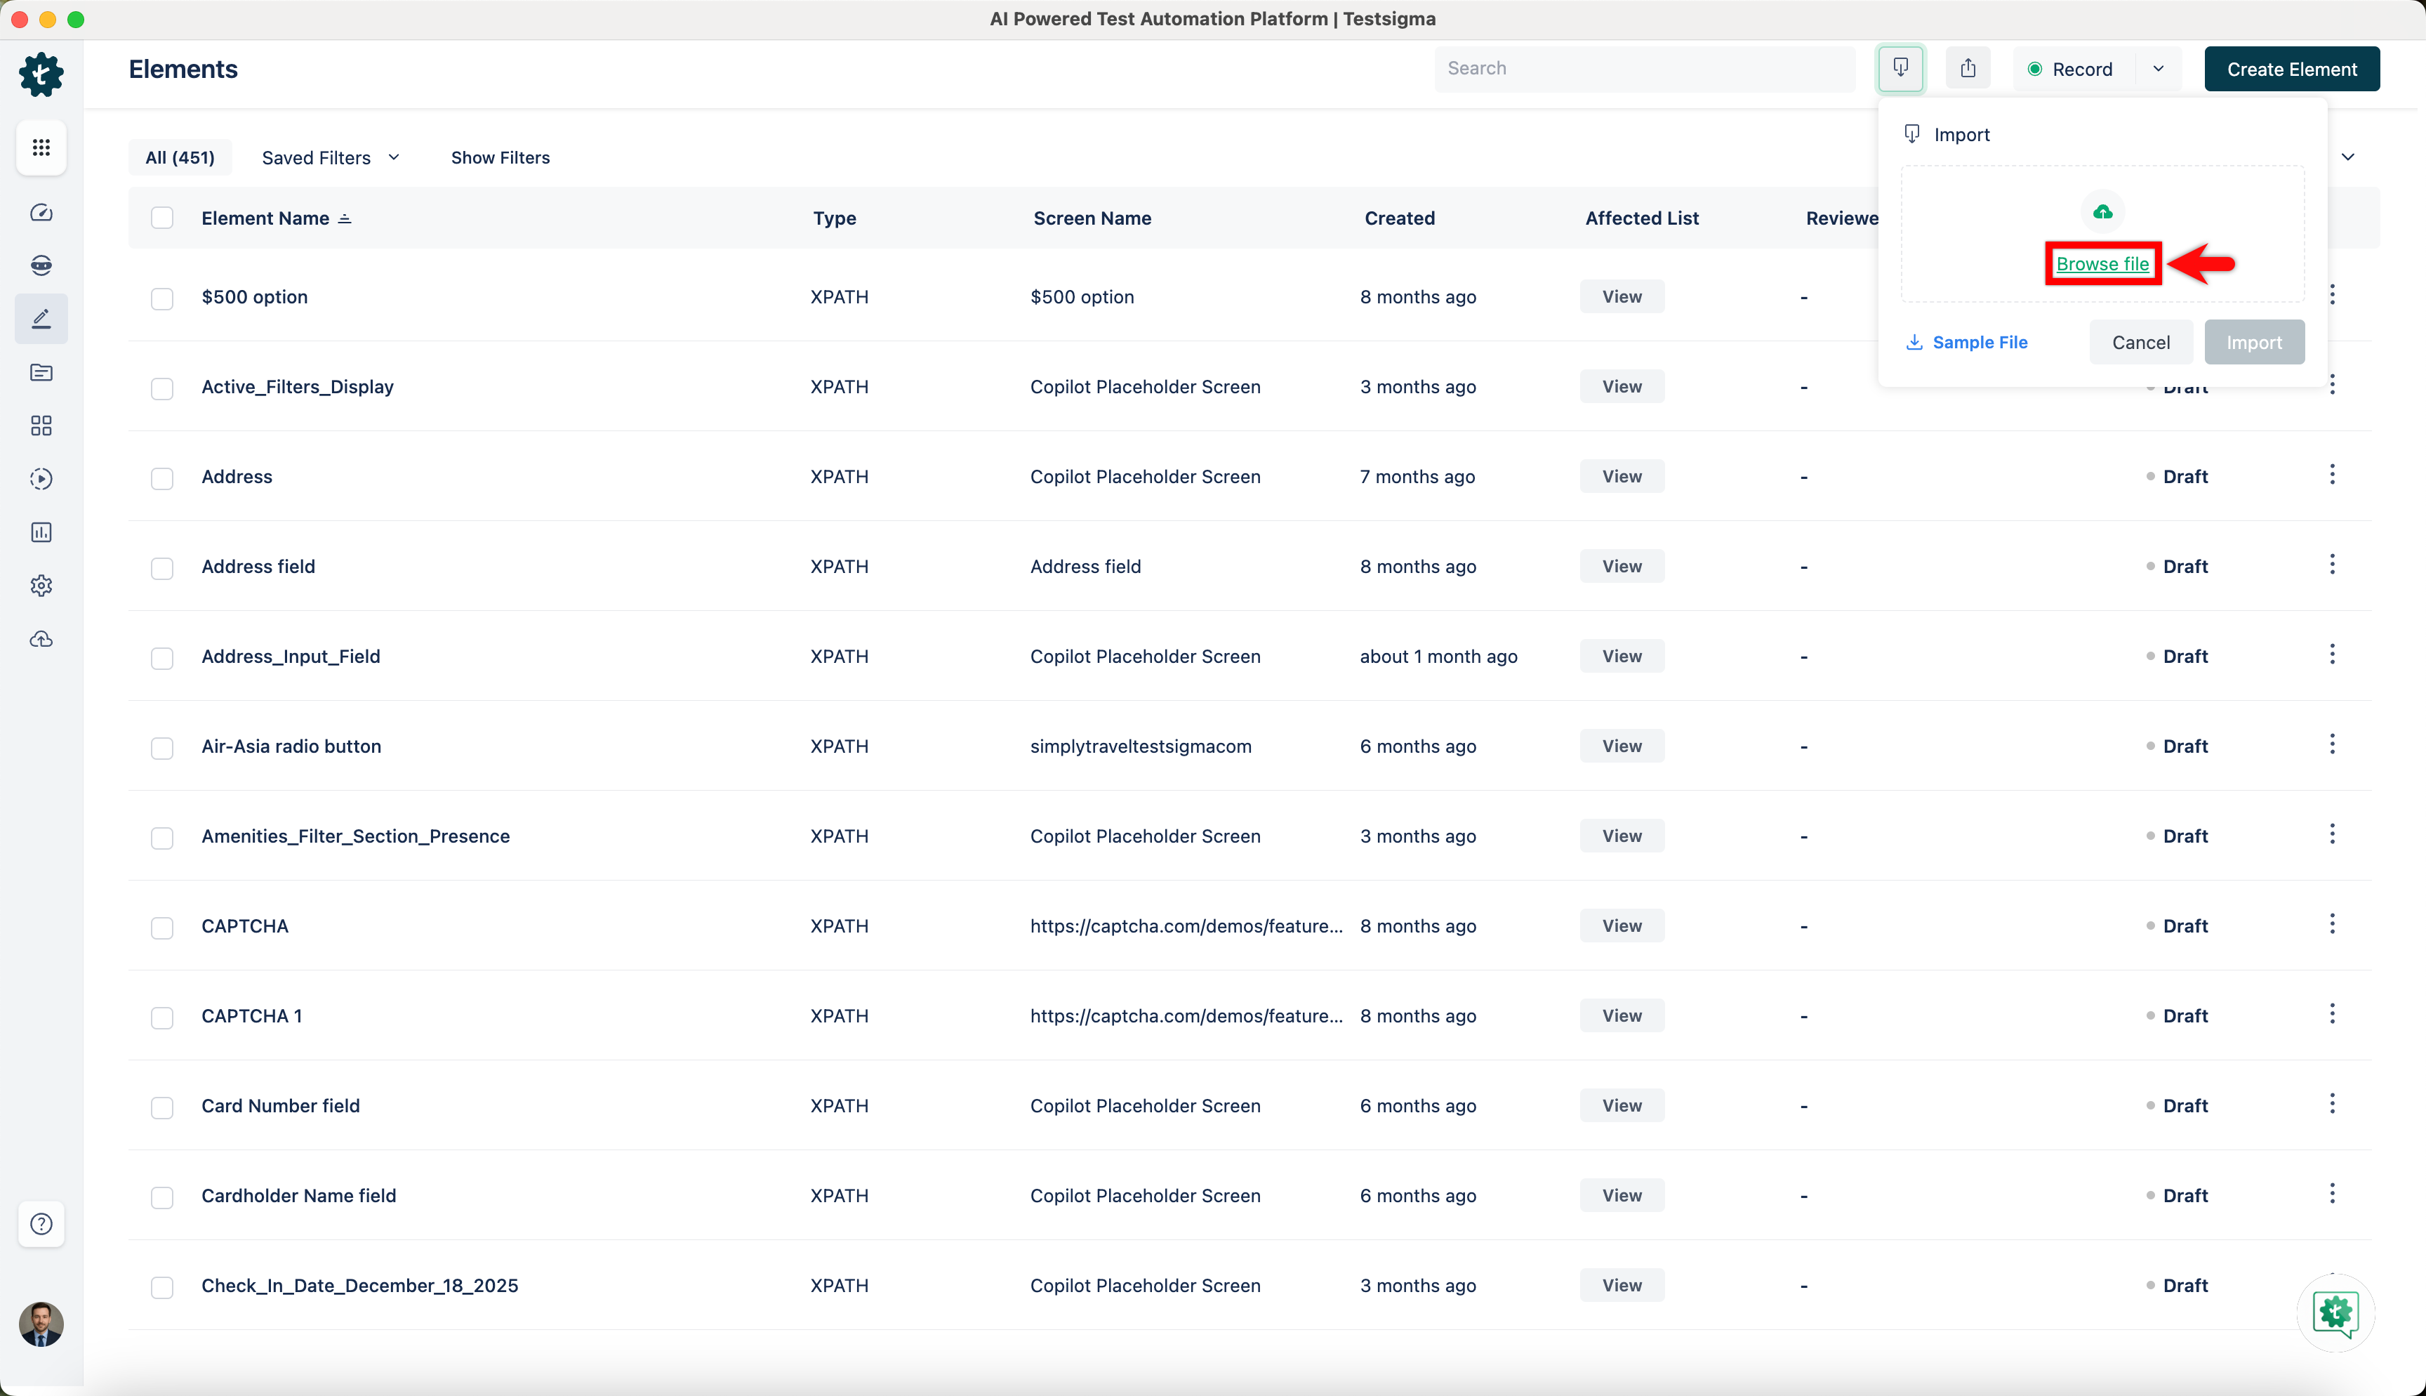Select the All (451) tab

[x=180, y=157]
